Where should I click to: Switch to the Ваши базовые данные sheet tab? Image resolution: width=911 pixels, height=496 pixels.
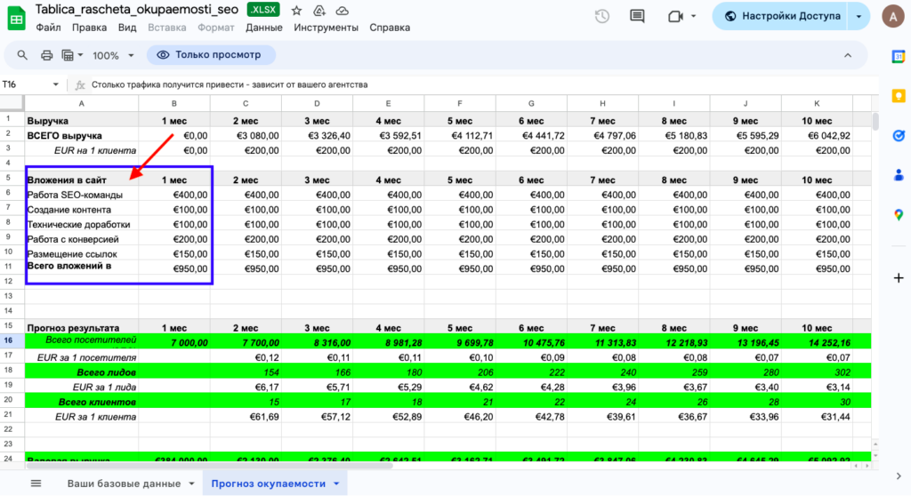[x=125, y=483]
